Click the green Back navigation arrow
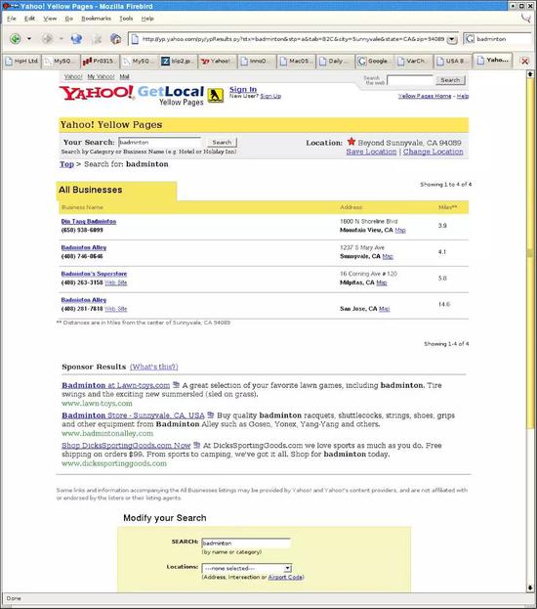The width and height of the screenshot is (537, 609). (x=15, y=39)
